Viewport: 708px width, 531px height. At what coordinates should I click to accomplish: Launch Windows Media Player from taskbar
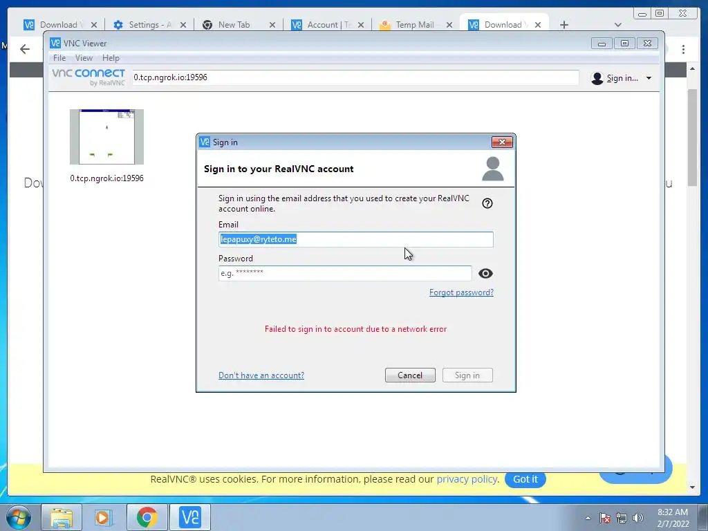[104, 517]
